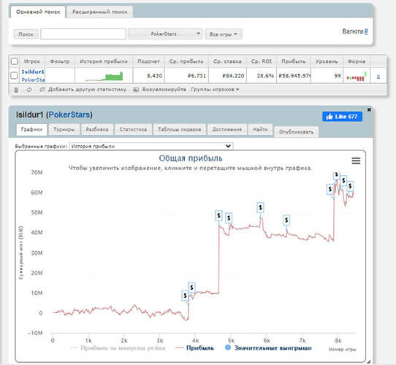Open the Isildur1 player link in table
This screenshot has height=365, width=396.
click(33, 72)
